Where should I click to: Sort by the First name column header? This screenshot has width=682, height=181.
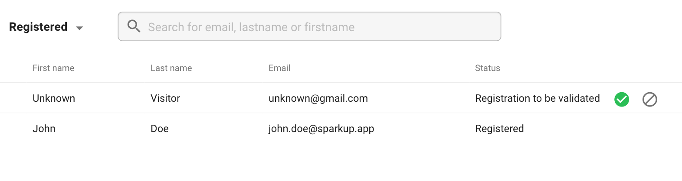click(x=53, y=68)
